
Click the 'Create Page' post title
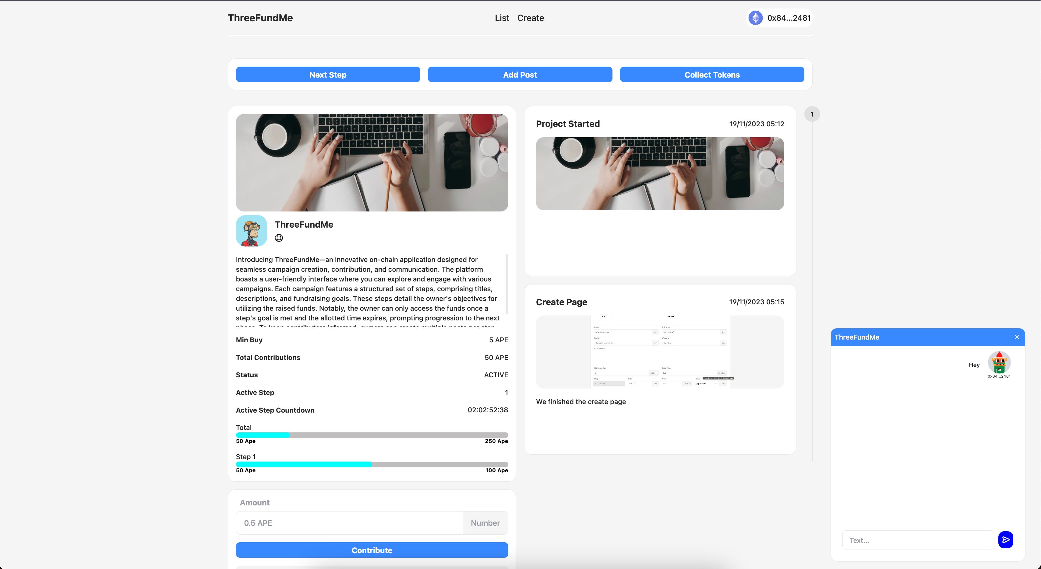pyautogui.click(x=561, y=302)
